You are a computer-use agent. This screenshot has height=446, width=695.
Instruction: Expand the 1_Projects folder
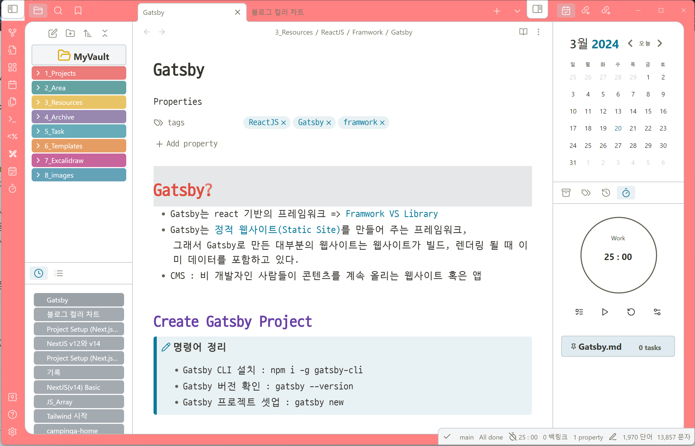(79, 73)
